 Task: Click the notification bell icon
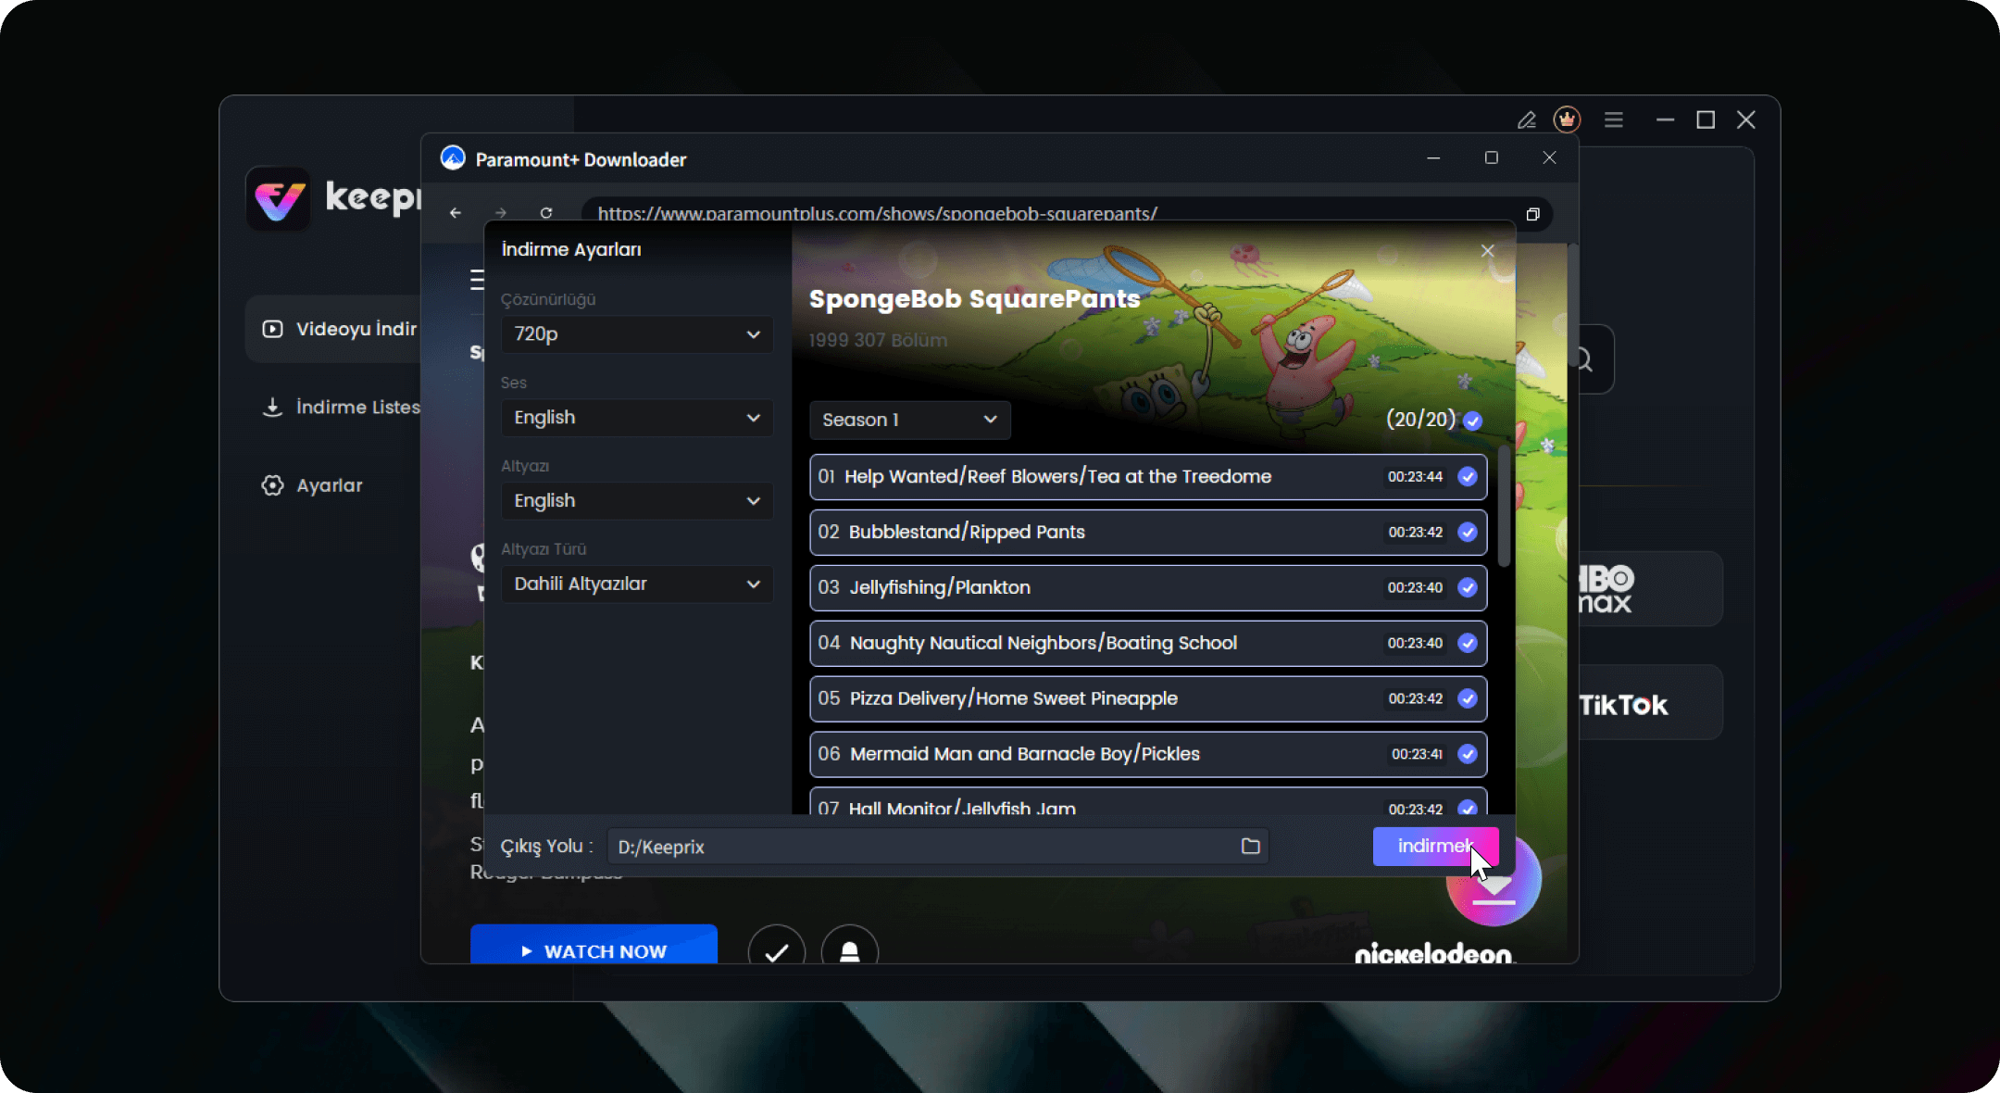click(x=849, y=951)
